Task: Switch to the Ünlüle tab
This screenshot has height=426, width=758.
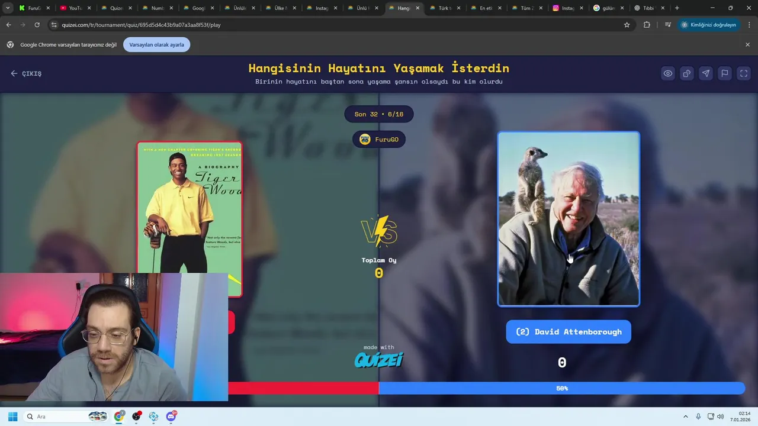Action: pyautogui.click(x=239, y=8)
